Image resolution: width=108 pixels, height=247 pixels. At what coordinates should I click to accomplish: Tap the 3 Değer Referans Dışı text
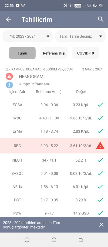tap(34, 84)
